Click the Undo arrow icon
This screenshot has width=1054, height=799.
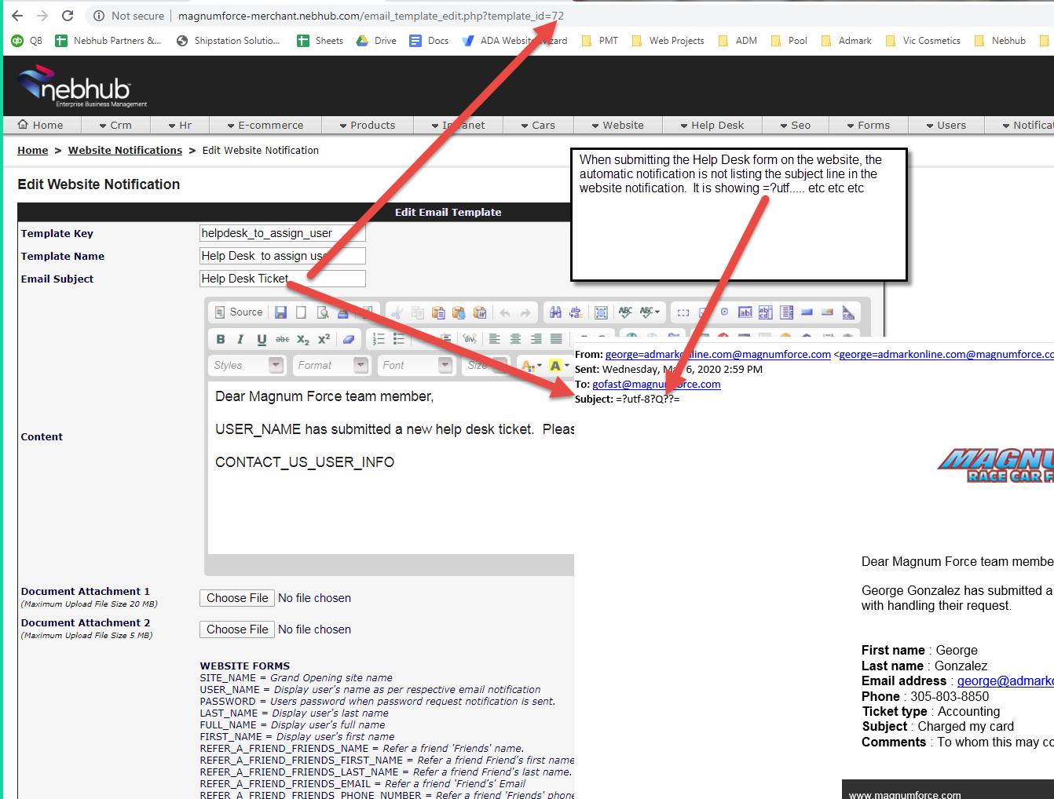[x=505, y=312]
